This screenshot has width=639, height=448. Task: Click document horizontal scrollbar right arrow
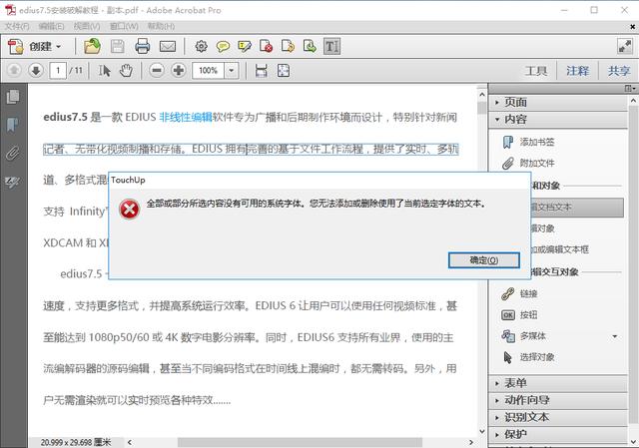coord(471,442)
